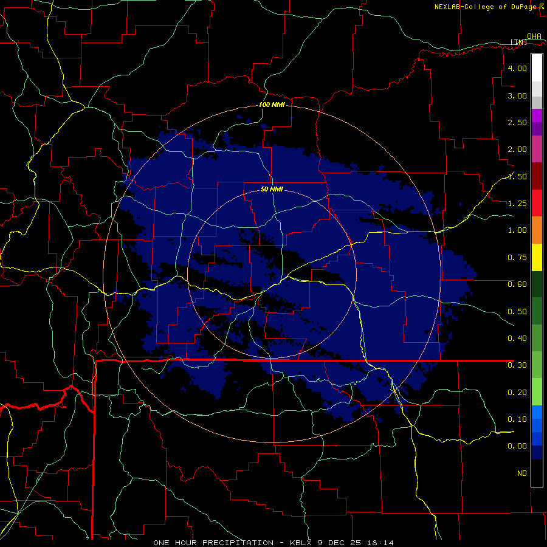Screen dimensions: 547x547
Task: Pick the orange legend swatch
Action: coord(537,230)
